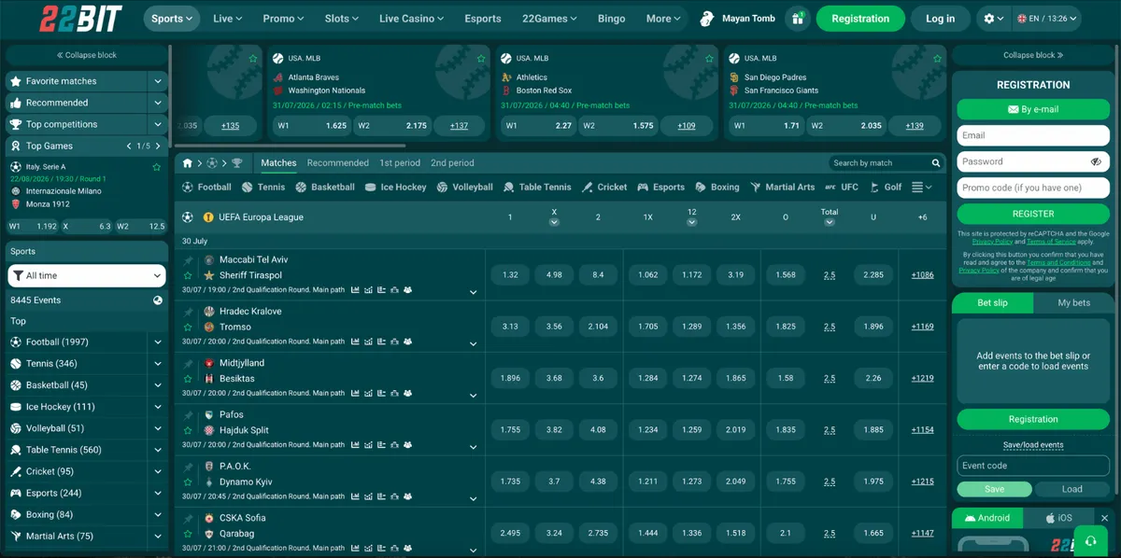Favorite the Midtjylland vs Besiktas match star
The width and height of the screenshot is (1121, 558).
[188, 379]
